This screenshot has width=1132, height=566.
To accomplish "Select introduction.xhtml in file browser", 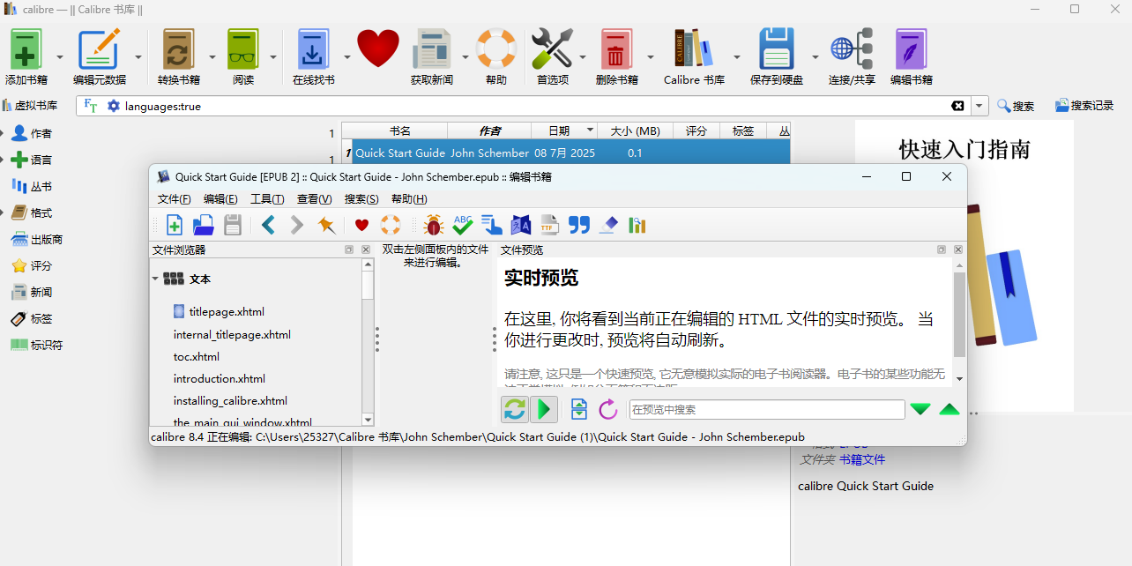I will pyautogui.click(x=220, y=378).
